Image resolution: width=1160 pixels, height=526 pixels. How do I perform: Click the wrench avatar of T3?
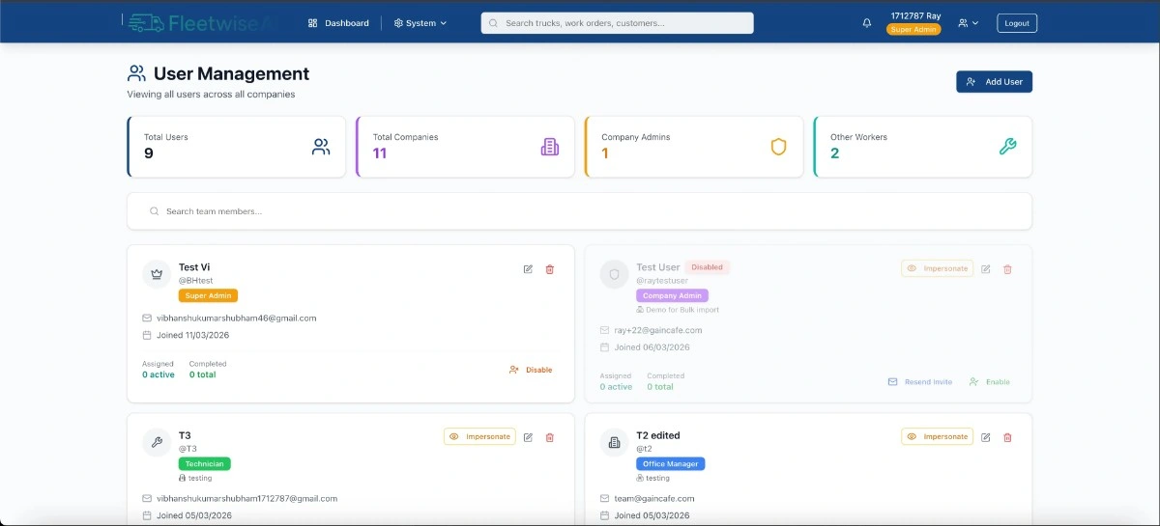[x=157, y=442]
